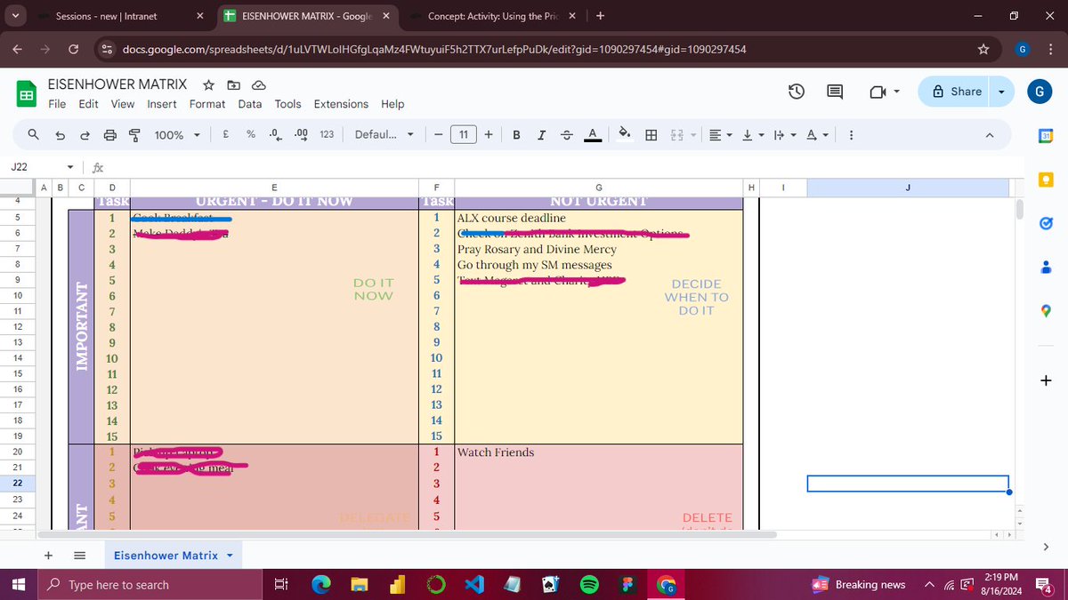Open the Help menu

click(392, 104)
